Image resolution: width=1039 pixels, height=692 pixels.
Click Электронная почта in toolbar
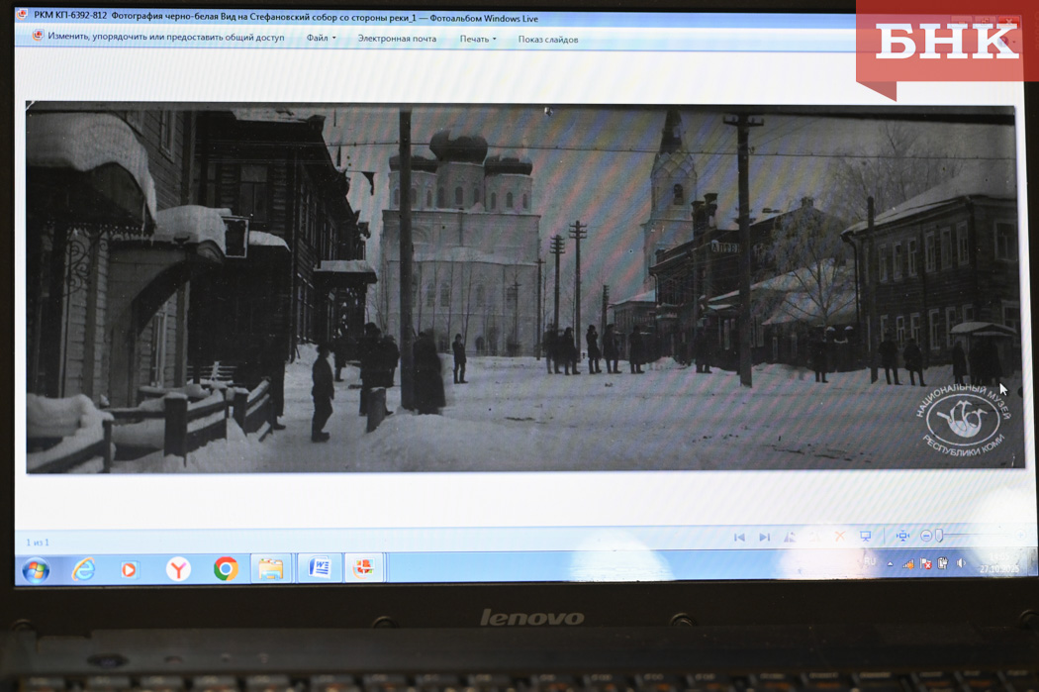(x=397, y=39)
